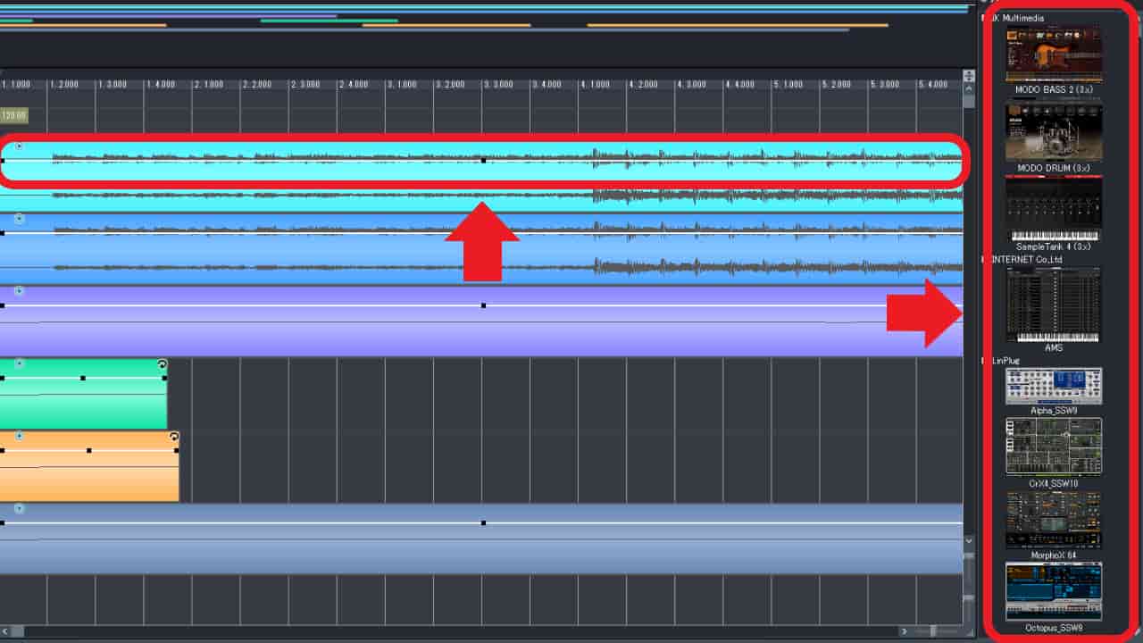Click the loop icon on green clip
This screenshot has height=643, width=1143.
(x=162, y=364)
